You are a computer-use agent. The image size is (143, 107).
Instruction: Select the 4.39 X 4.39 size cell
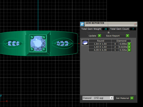[x=100, y=50]
